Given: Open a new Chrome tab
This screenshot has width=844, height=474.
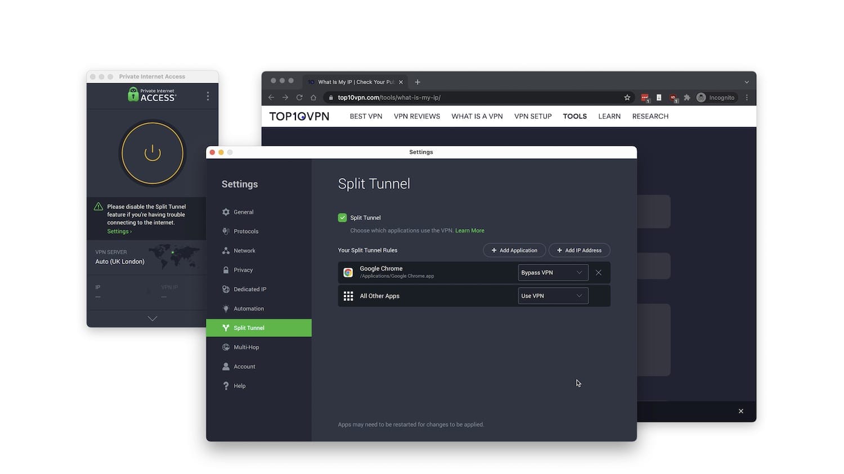Looking at the screenshot, I should tap(417, 82).
